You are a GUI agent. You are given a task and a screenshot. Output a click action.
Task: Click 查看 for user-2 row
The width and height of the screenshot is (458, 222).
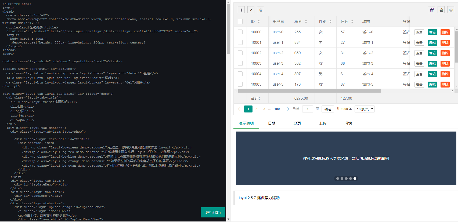pyautogui.click(x=419, y=53)
